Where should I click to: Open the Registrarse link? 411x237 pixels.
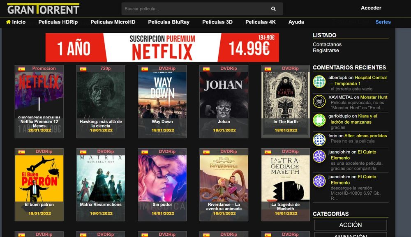pyautogui.click(x=326, y=51)
